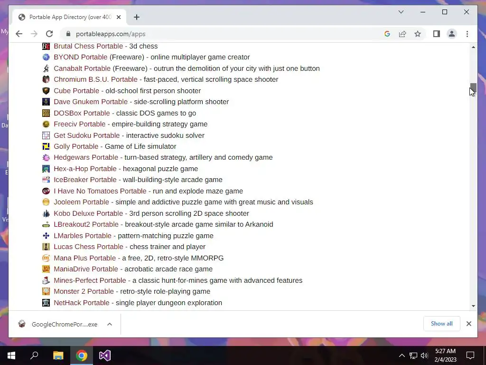The height and width of the screenshot is (365, 486).
Task: Click the Monster 2 Portable icon
Action: [46, 291]
